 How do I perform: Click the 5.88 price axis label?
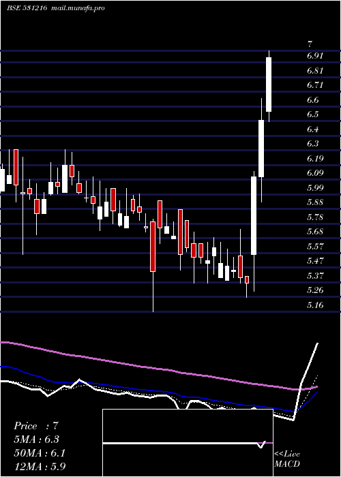tap(315, 202)
